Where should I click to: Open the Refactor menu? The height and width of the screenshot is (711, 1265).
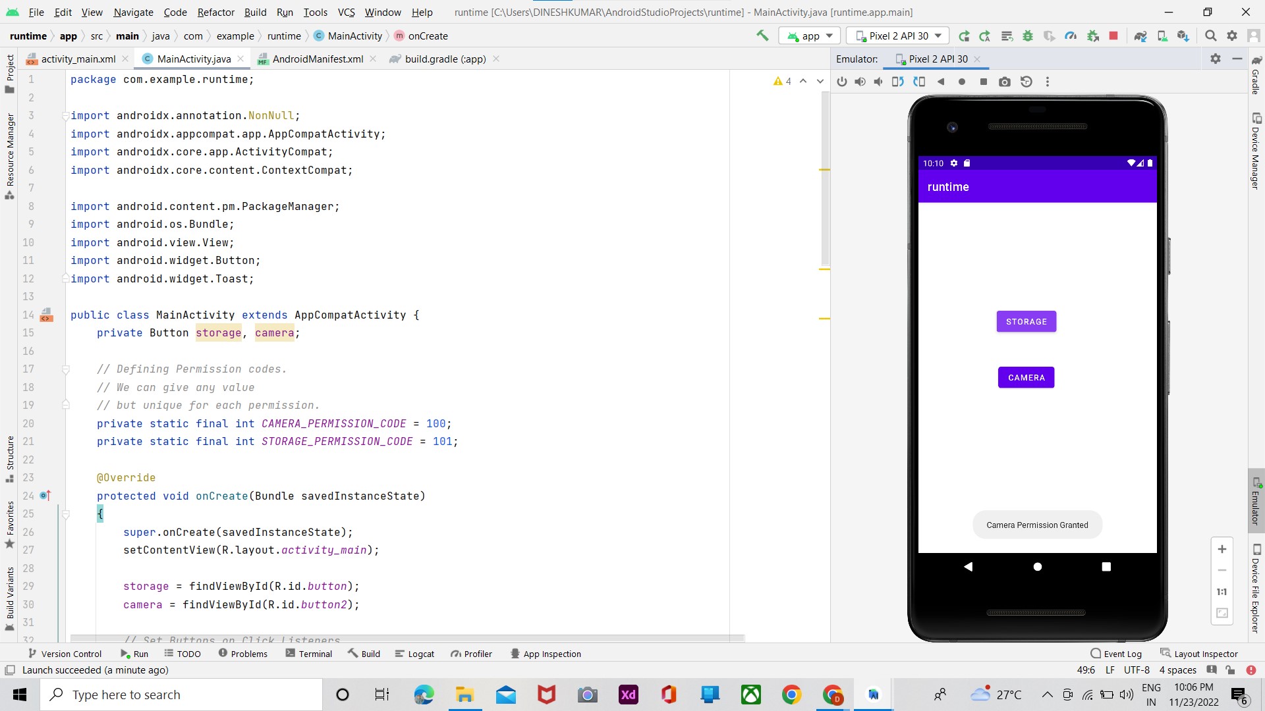215,12
